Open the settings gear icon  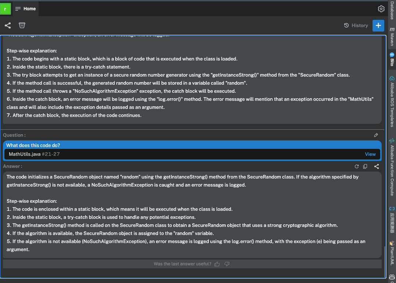pyautogui.click(x=381, y=9)
